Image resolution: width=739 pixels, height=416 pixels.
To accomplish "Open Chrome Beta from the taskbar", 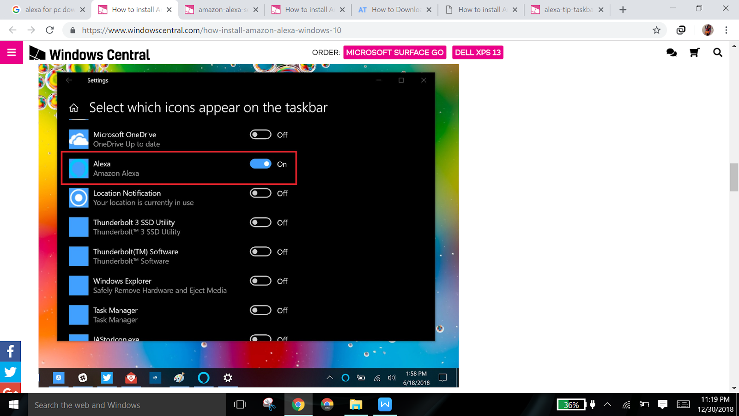I will (x=327, y=405).
